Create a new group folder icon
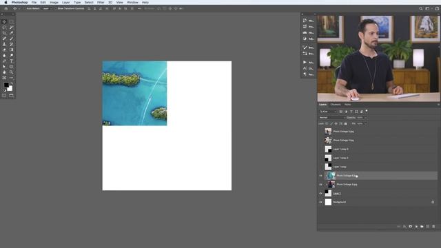441x248 pixels. pyautogui.click(x=422, y=227)
